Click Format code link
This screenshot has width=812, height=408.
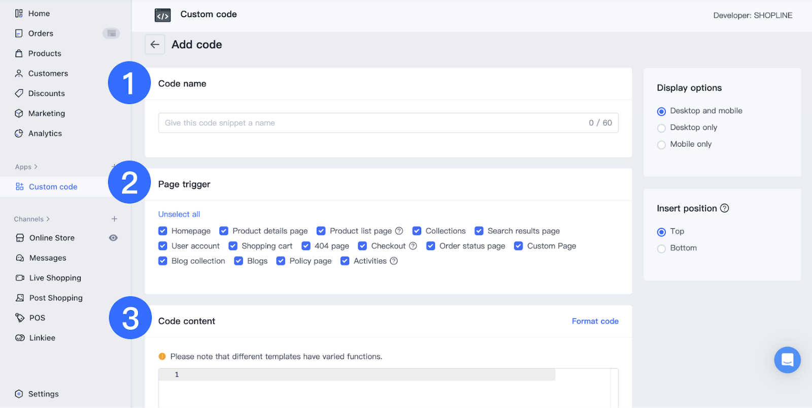click(x=595, y=321)
